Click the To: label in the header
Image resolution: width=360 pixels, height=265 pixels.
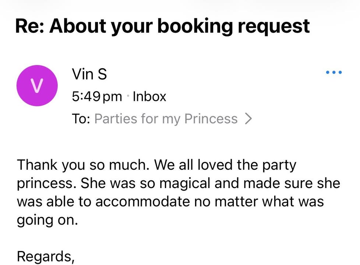[81, 118]
